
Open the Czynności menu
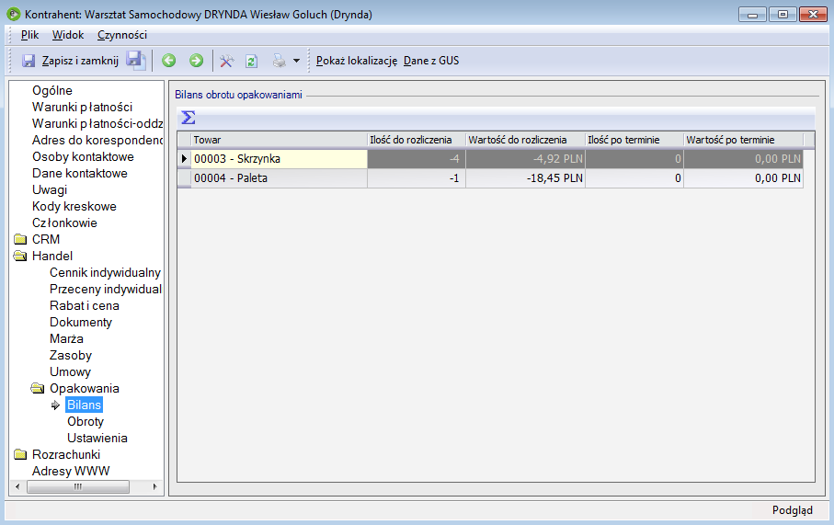point(121,35)
